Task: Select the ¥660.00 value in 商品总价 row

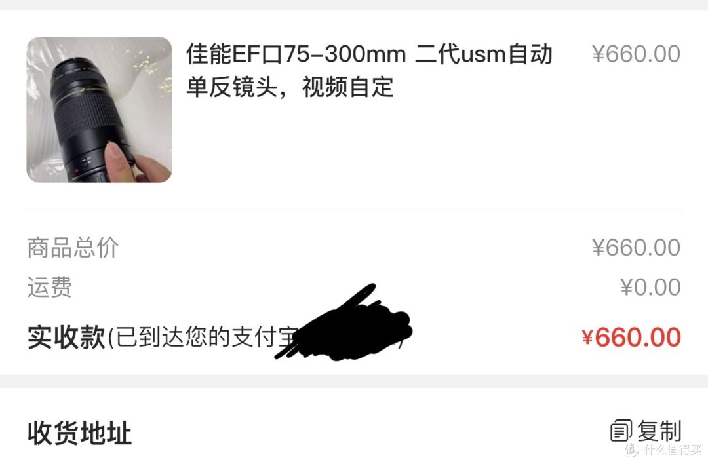Action: (x=636, y=247)
